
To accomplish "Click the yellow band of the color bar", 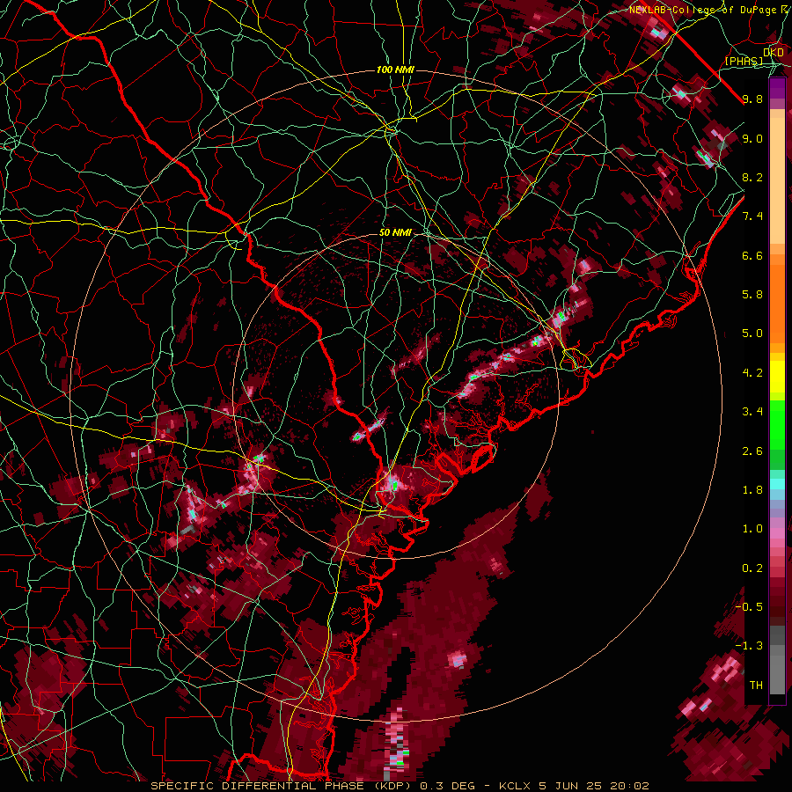I will tap(777, 377).
